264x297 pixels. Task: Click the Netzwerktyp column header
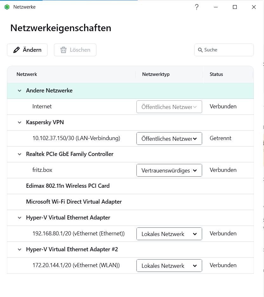(156, 74)
